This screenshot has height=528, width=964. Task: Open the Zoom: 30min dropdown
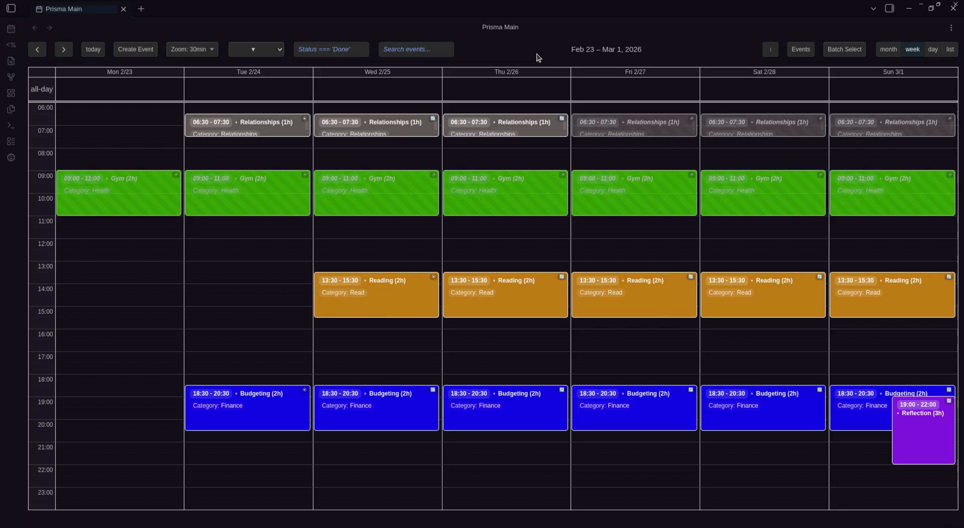point(192,49)
